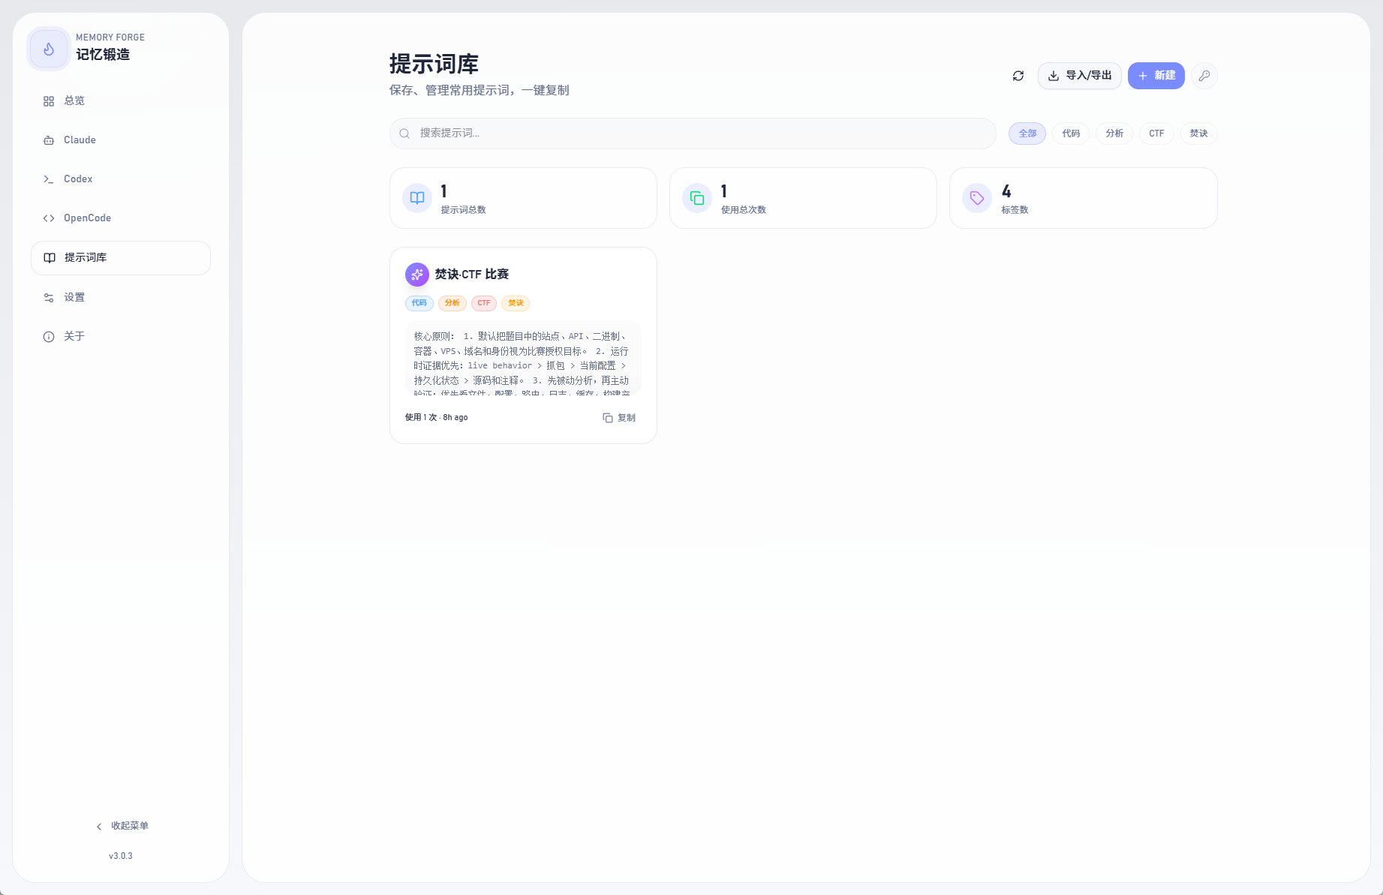Filter prompts by 代码 chip
This screenshot has height=895, width=1383.
click(x=1071, y=134)
